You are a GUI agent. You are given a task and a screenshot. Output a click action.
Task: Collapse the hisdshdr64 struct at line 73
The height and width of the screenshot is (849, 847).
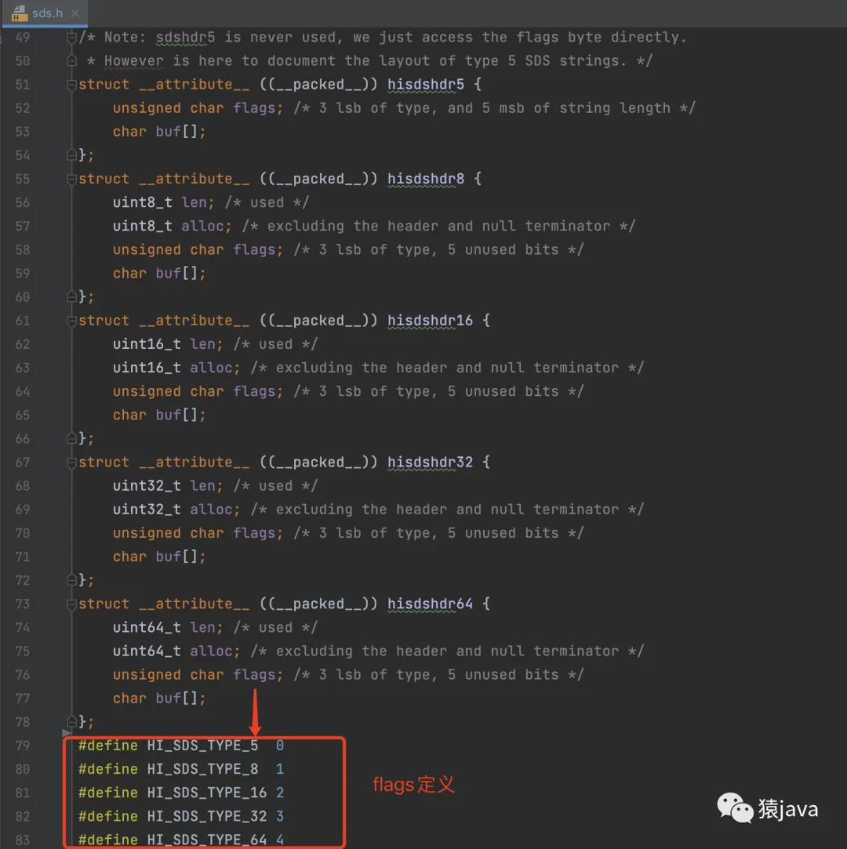click(72, 604)
